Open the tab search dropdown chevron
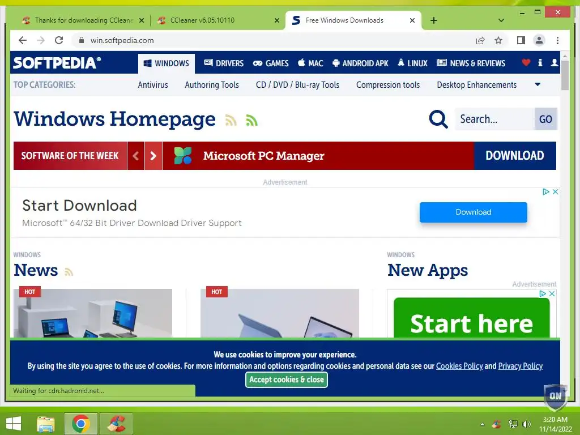This screenshot has height=435, width=580. (x=501, y=20)
